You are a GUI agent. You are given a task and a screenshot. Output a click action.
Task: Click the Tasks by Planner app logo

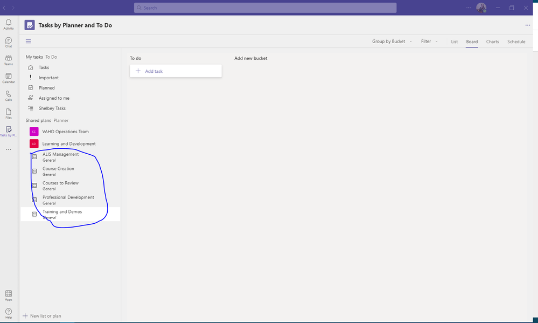(30, 25)
